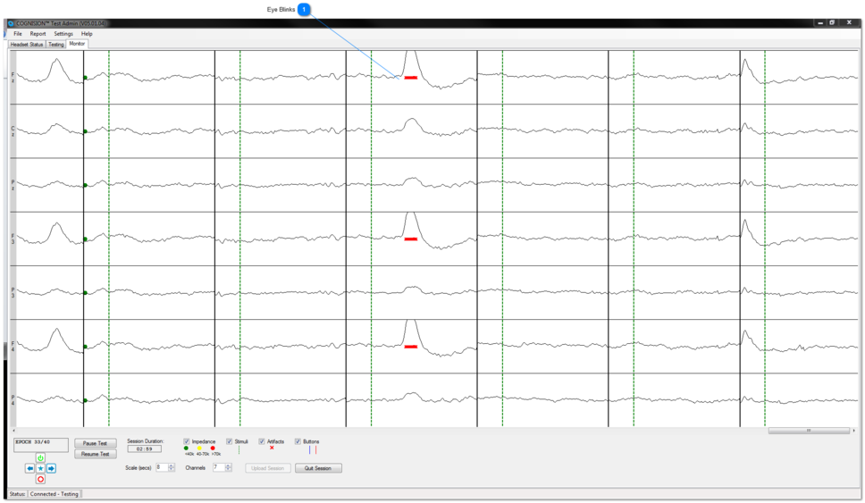Click the Quit Session button
The width and height of the screenshot is (865, 503).
[318, 468]
